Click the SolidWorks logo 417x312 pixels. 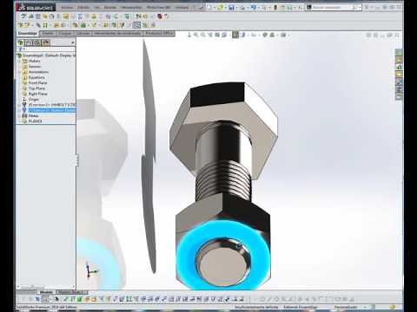[36, 8]
